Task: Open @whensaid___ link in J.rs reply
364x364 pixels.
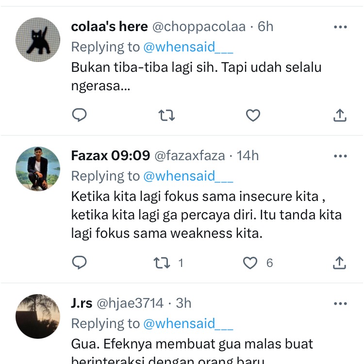Action: tap(188, 324)
